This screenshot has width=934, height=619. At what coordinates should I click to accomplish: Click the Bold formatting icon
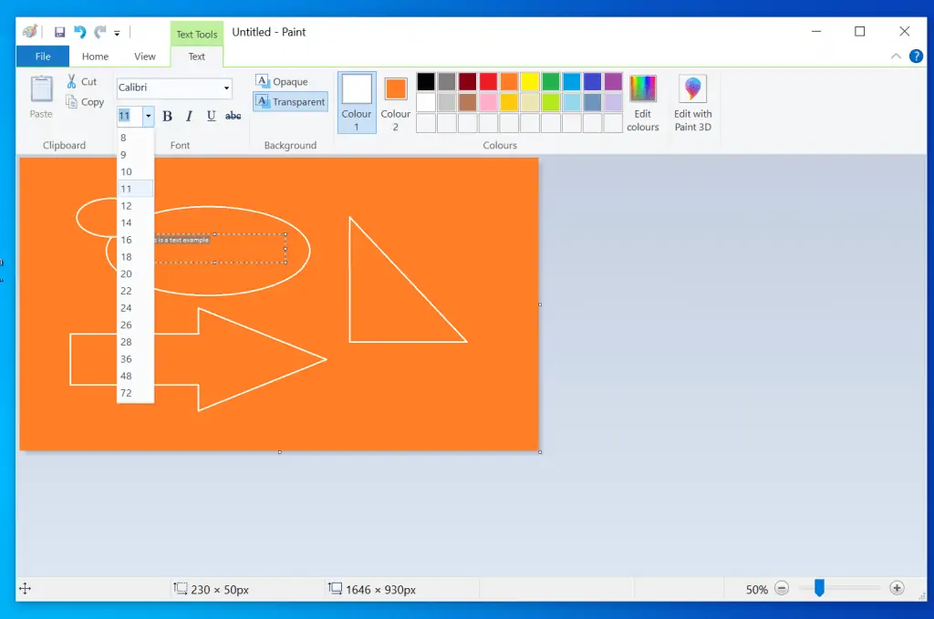click(x=168, y=116)
